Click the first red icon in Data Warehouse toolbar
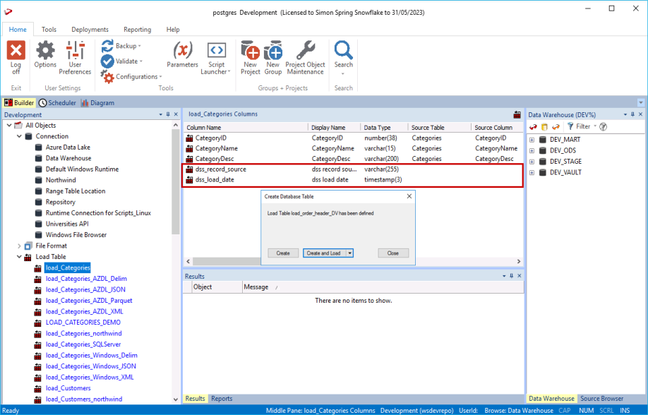This screenshot has width=648, height=415. 533,127
